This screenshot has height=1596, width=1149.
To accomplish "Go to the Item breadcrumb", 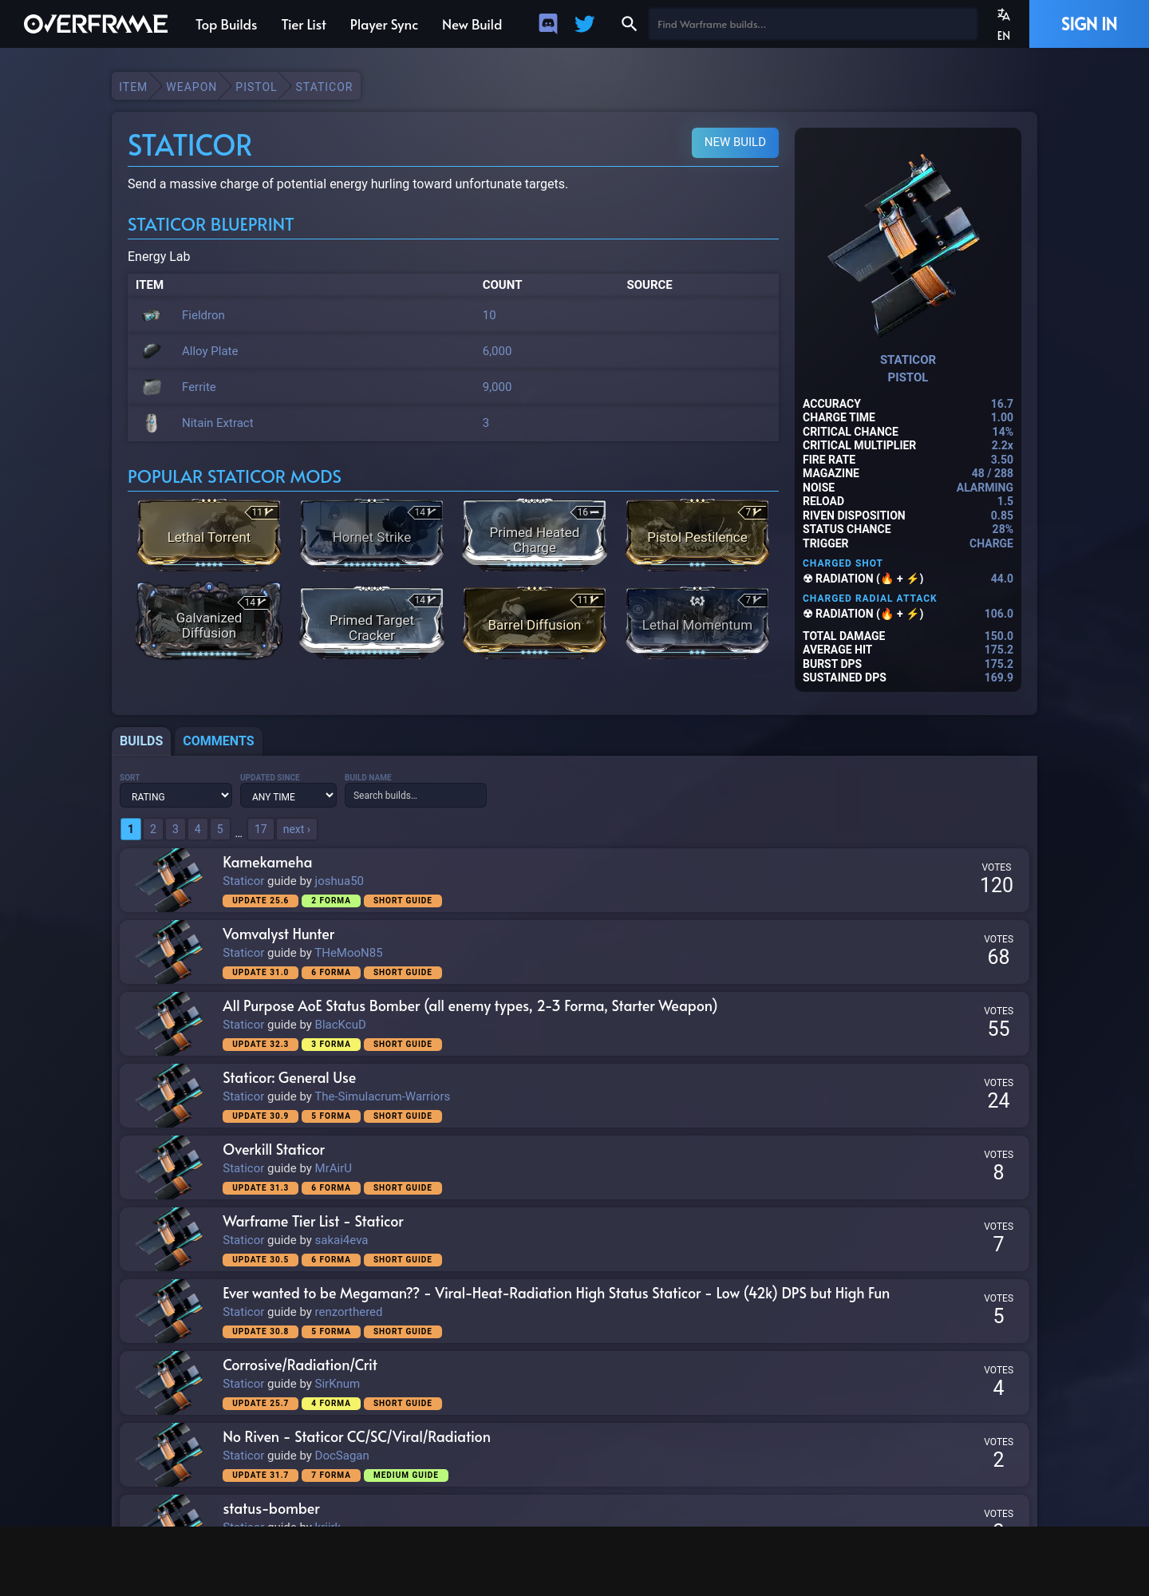I will [133, 87].
